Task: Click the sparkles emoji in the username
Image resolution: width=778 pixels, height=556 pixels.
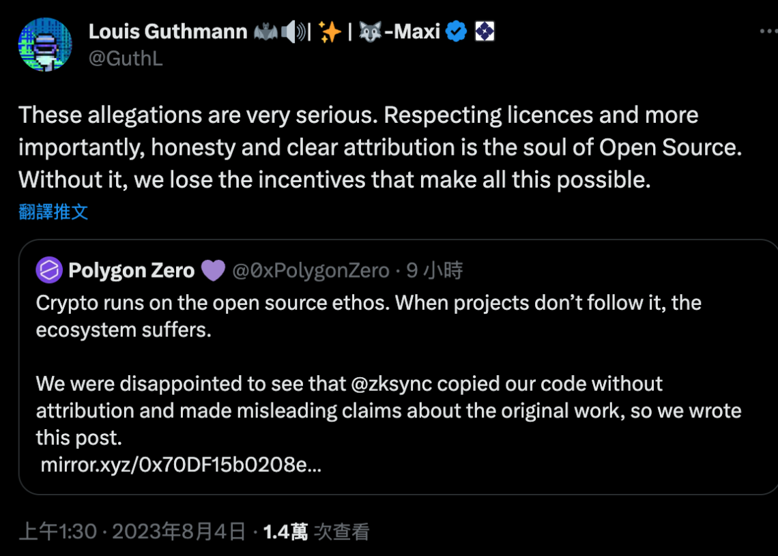Action: pyautogui.click(x=330, y=31)
